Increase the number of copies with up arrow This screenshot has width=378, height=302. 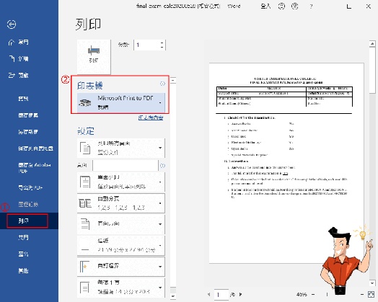(x=162, y=43)
